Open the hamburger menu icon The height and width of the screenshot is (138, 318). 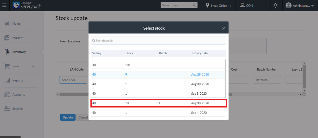tap(4, 5)
